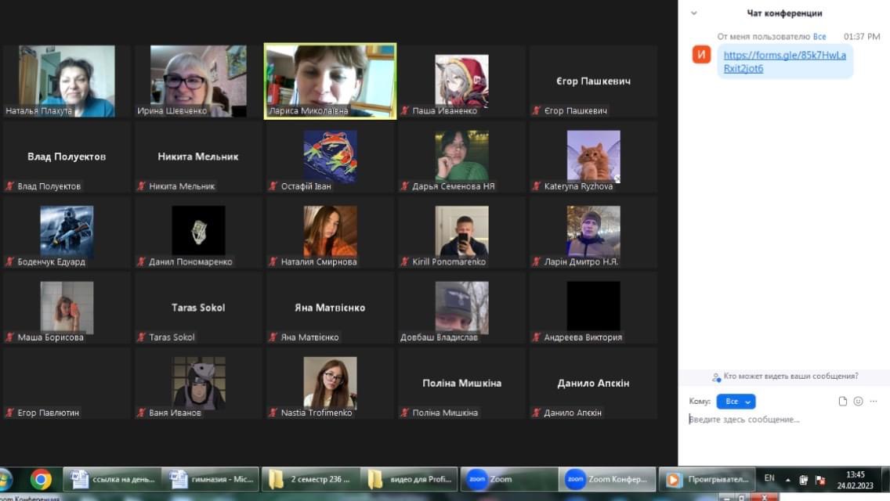Open Google Chrome from the taskbar
Image resolution: width=890 pixels, height=501 pixels.
click(x=41, y=479)
